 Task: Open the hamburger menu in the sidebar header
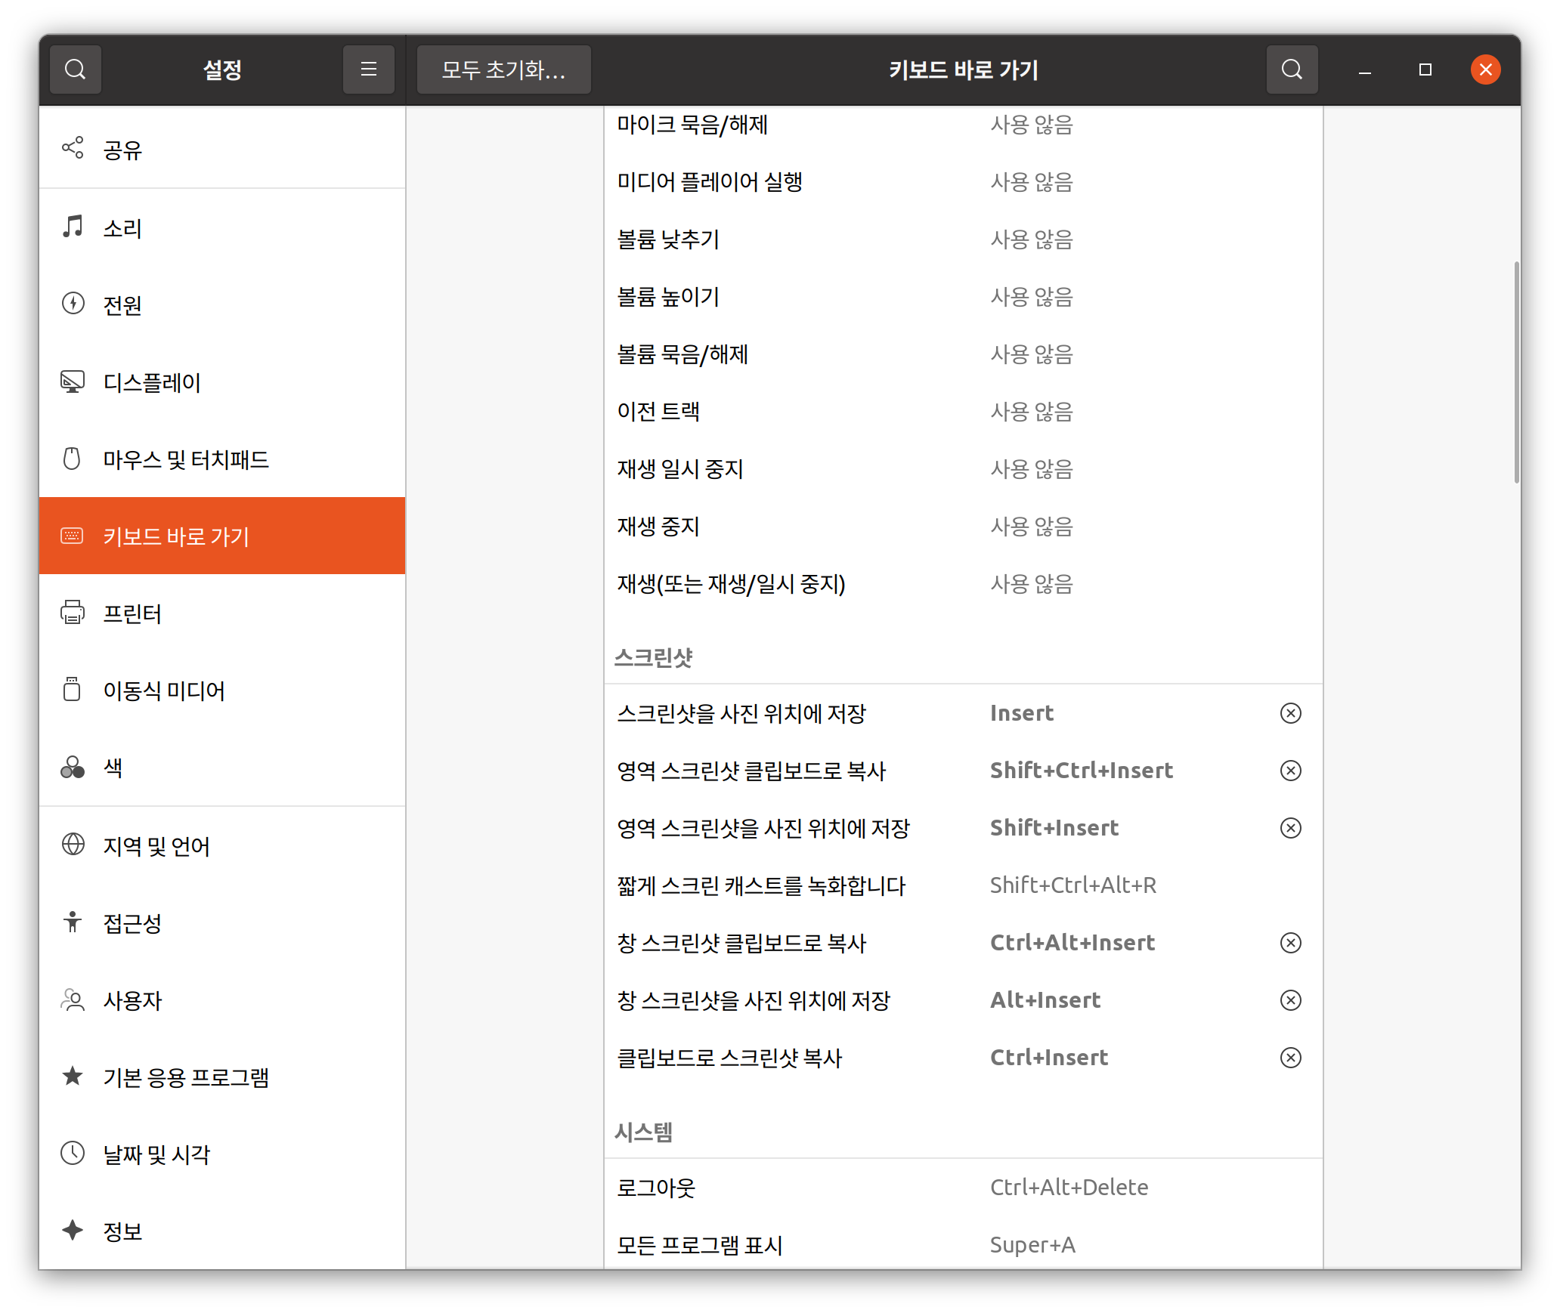click(x=369, y=70)
